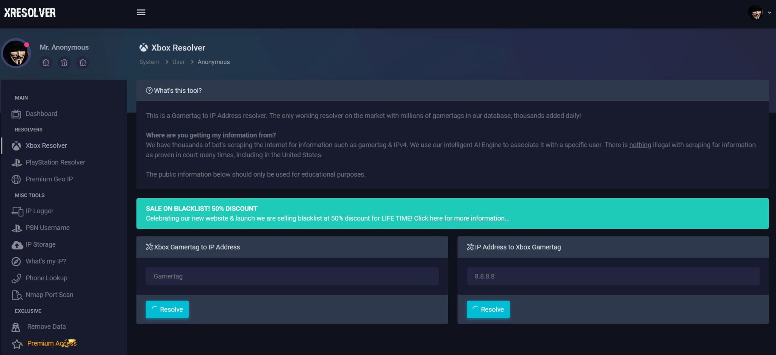This screenshot has width=776, height=355.
Task: Open the Remove Data tool
Action: click(46, 327)
